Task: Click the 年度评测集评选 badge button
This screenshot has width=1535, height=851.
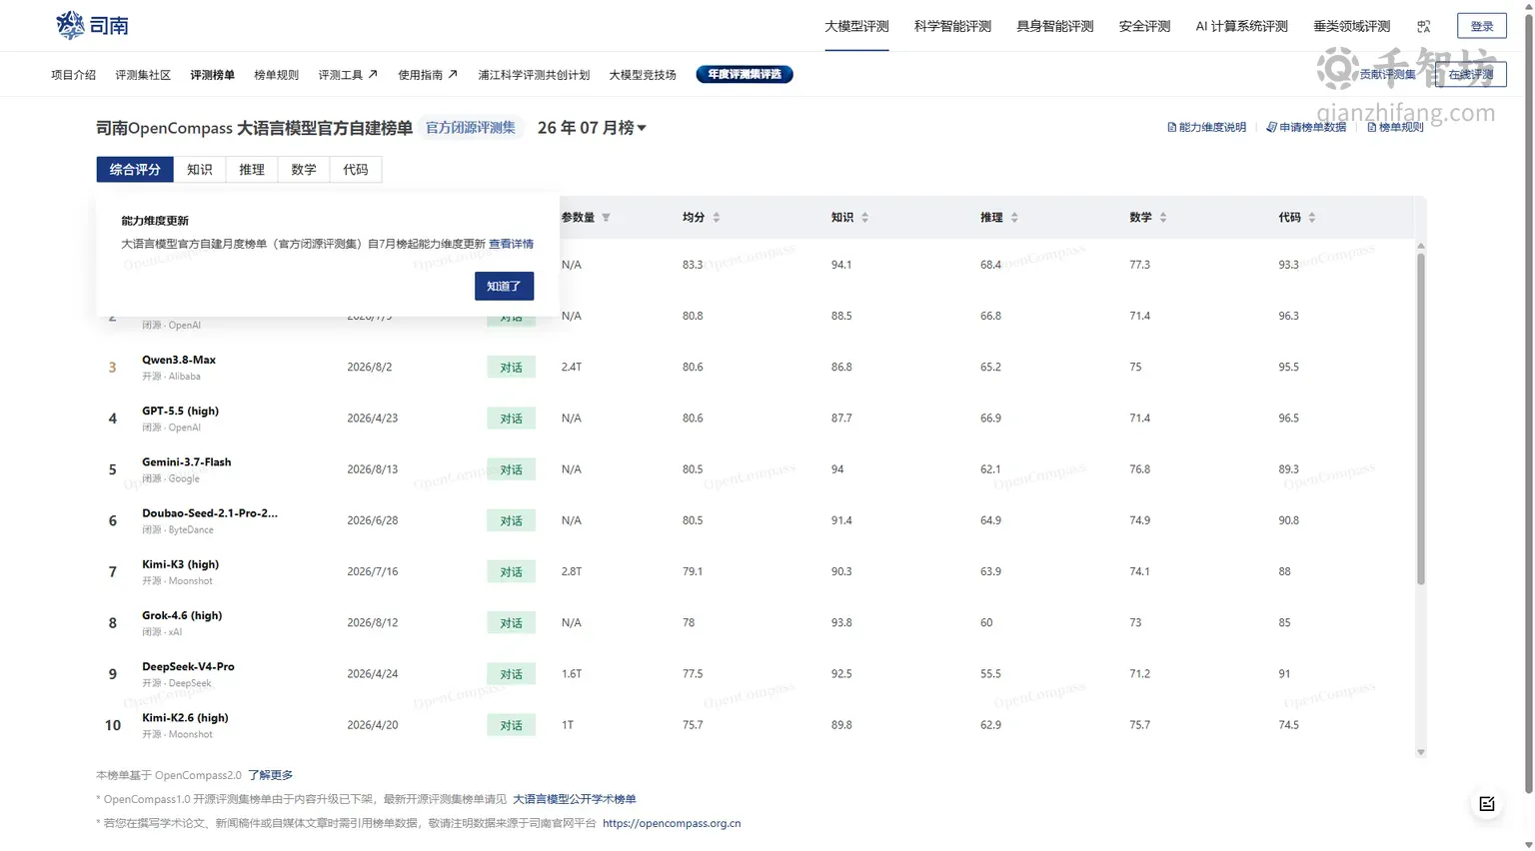Action: point(745,75)
